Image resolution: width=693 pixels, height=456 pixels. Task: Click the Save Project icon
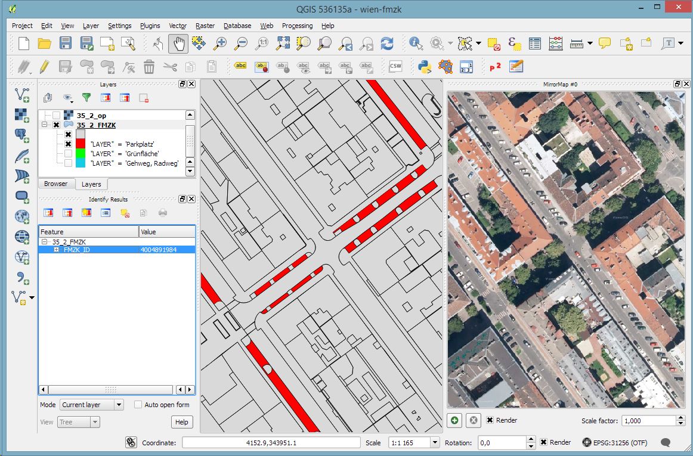[66, 44]
